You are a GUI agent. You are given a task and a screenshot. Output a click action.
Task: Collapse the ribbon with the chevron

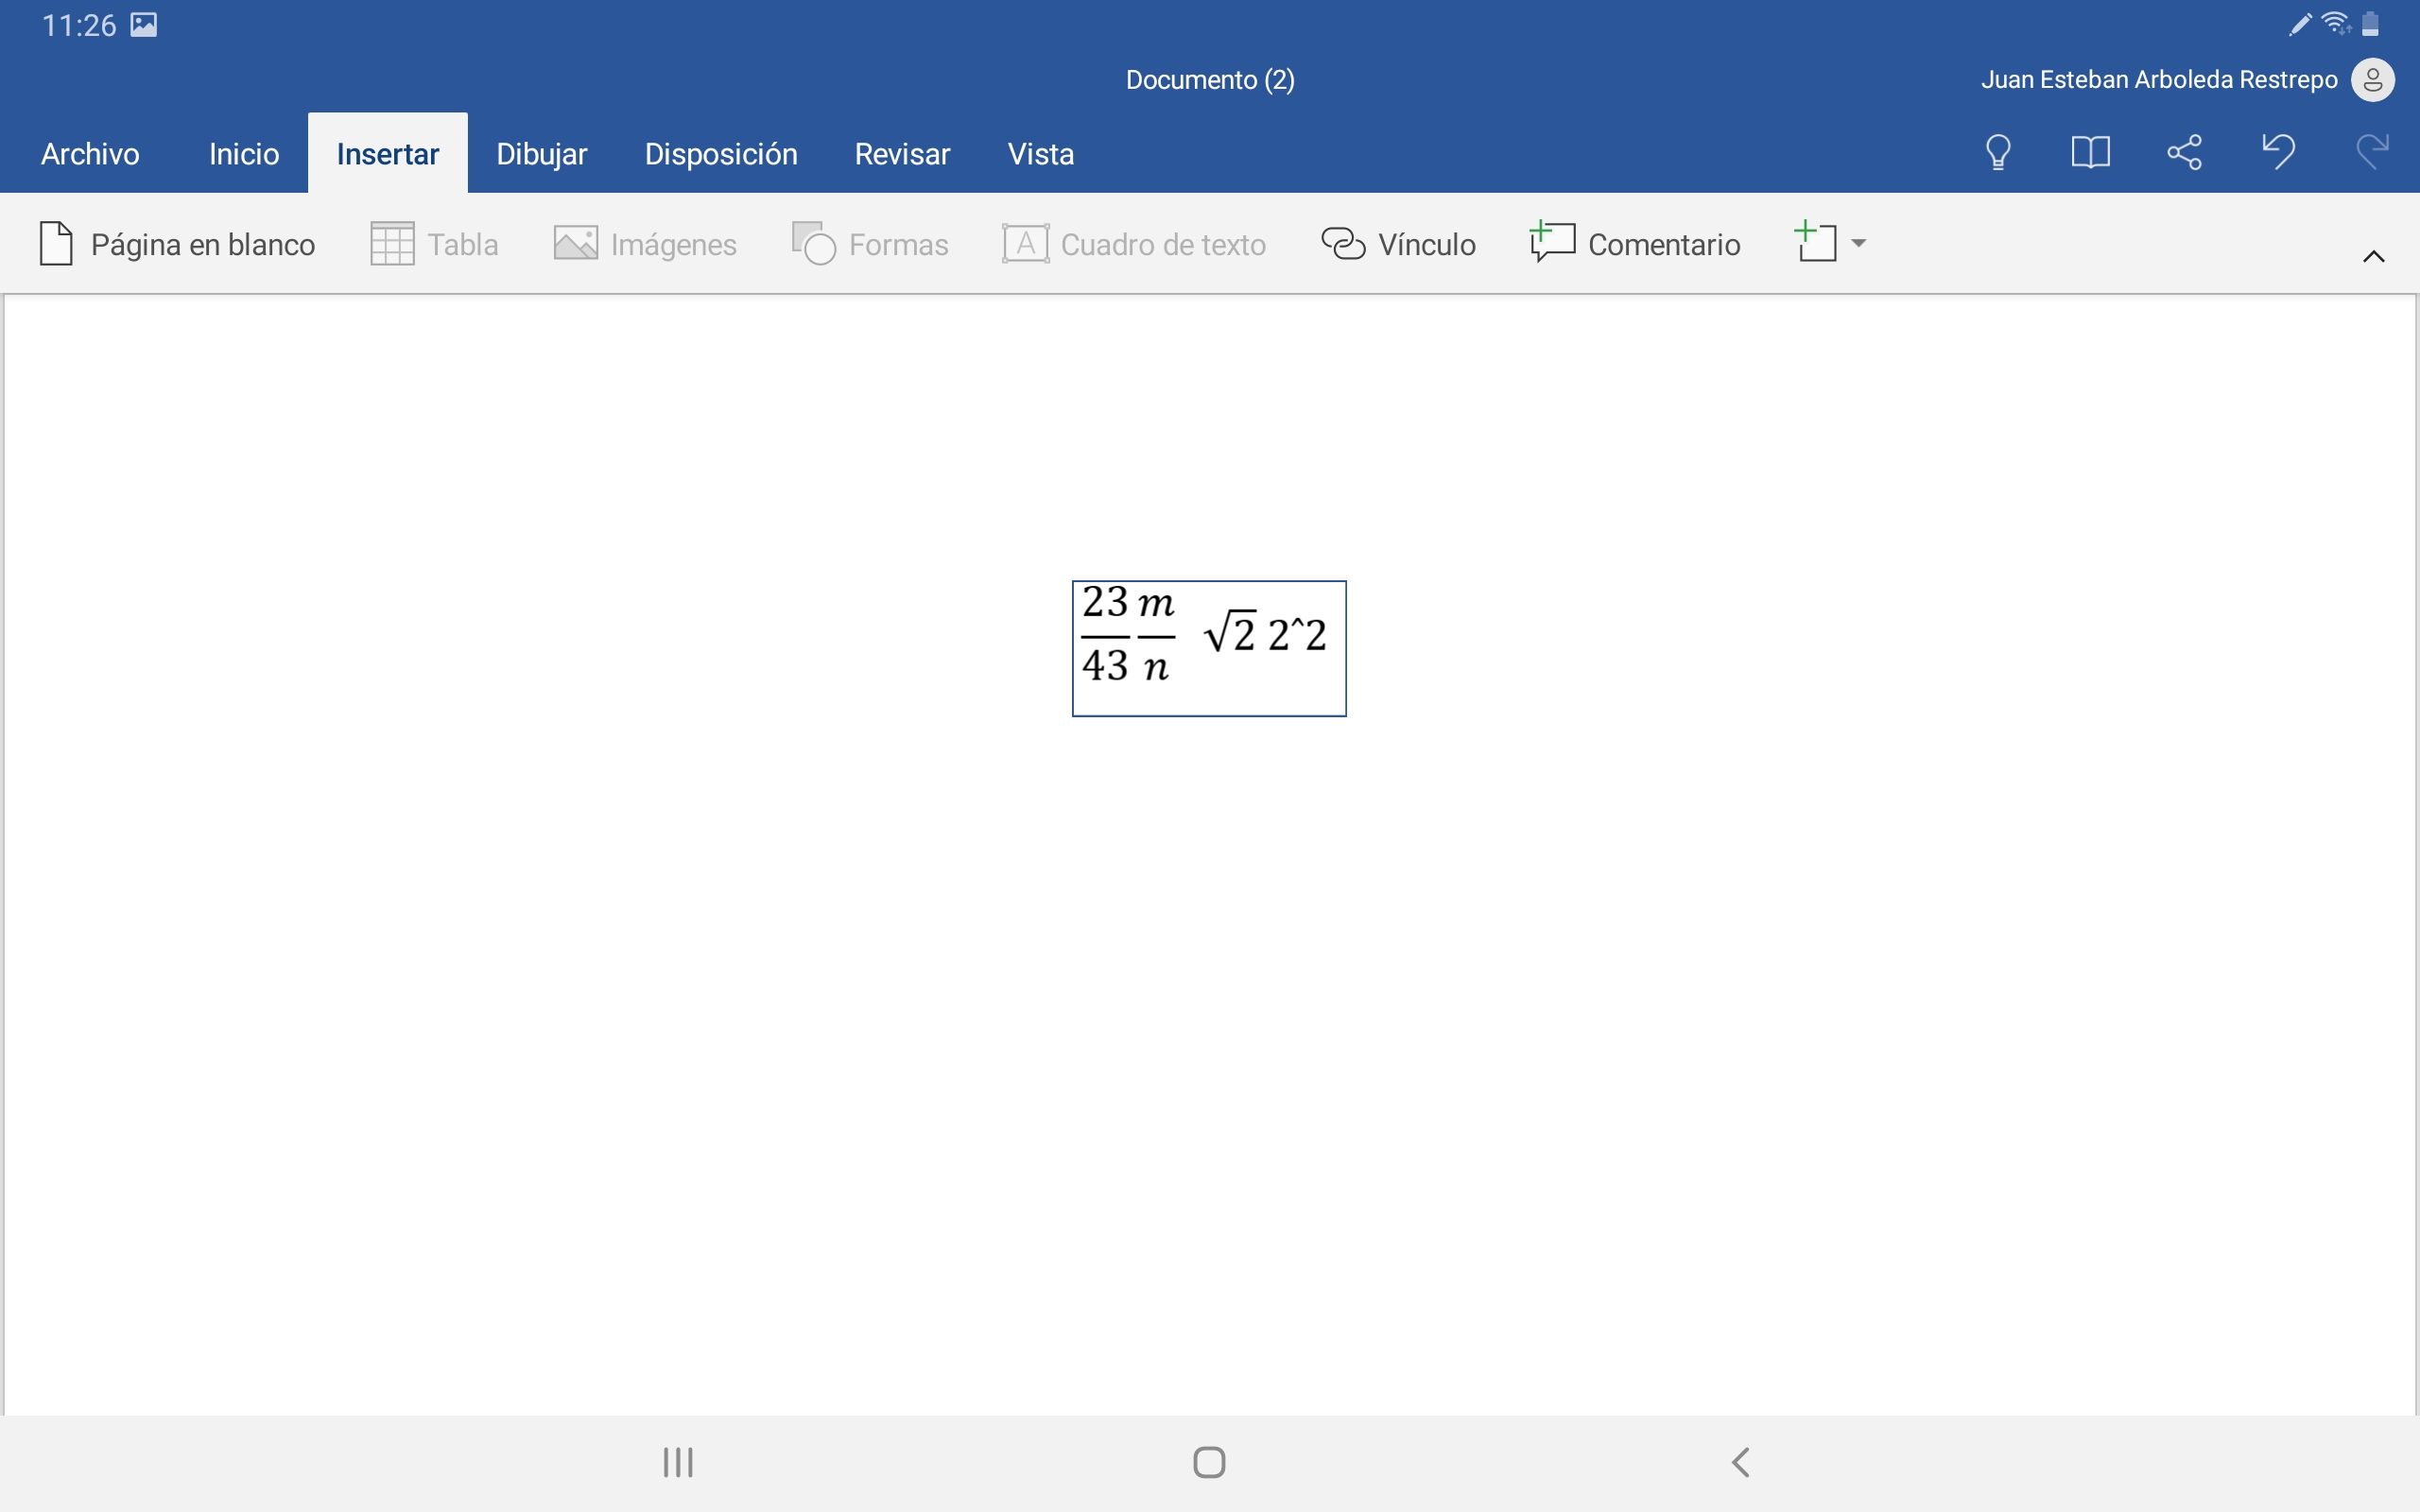click(x=2373, y=257)
